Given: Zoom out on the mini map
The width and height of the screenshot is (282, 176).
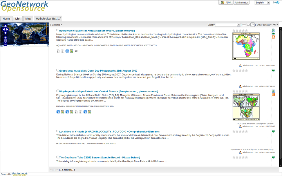Looking at the screenshot, I should [5, 44].
